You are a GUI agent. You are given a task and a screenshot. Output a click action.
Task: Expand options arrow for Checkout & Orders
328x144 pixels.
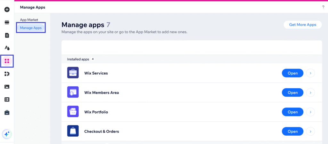point(310,131)
